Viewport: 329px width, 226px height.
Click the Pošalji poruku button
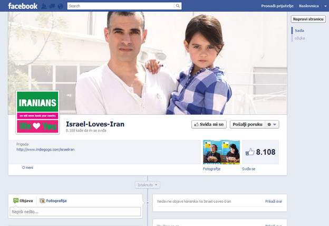coord(247,125)
